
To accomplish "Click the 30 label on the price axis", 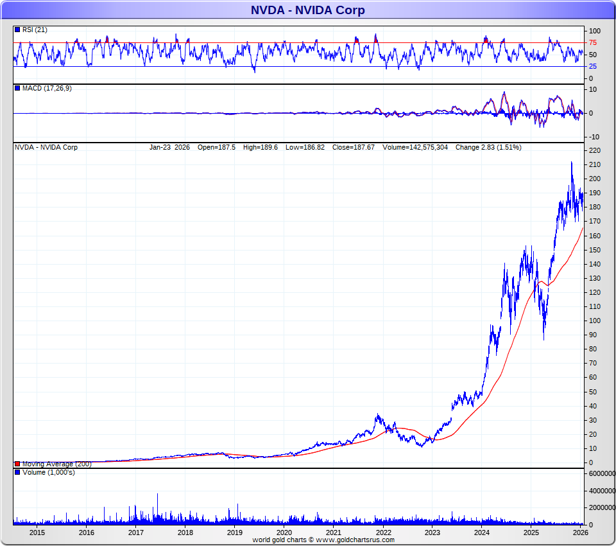I will click(593, 421).
